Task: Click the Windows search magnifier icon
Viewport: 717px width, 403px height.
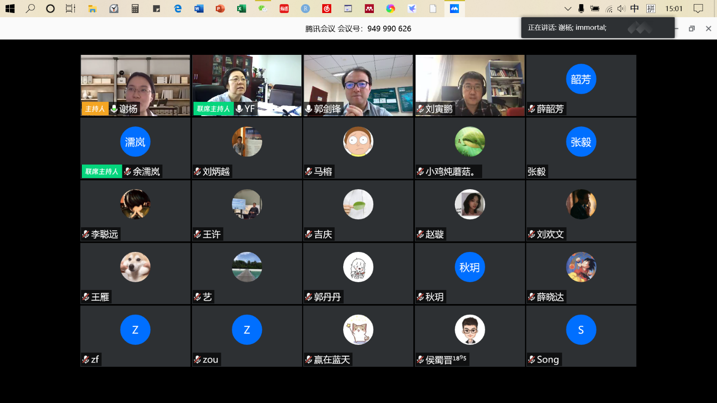Action: 30,8
